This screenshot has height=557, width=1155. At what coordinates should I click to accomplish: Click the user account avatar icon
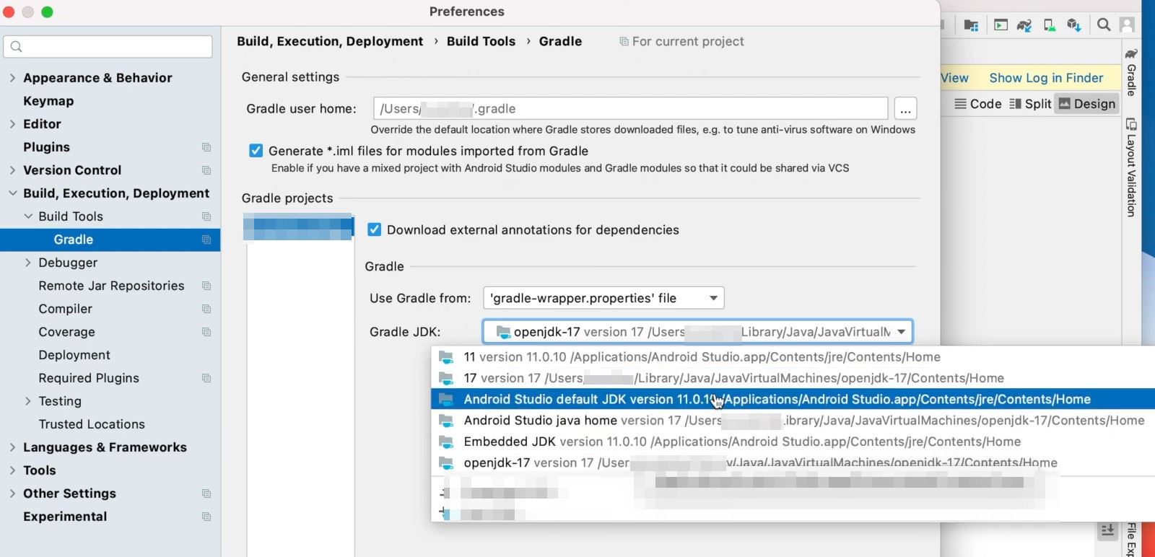[1127, 25]
